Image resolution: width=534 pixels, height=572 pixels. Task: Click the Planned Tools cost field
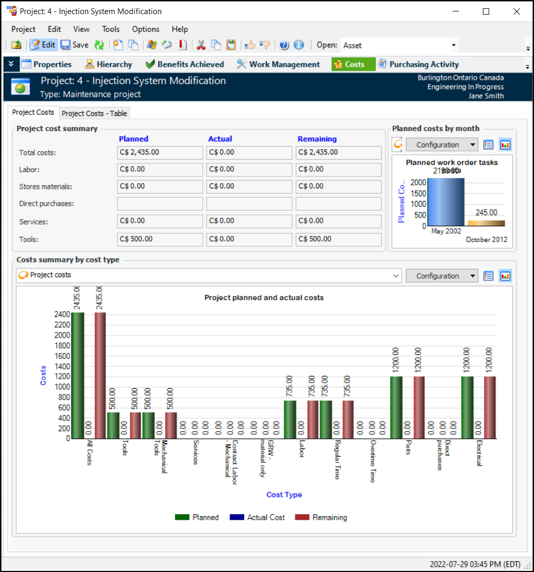[160, 240]
